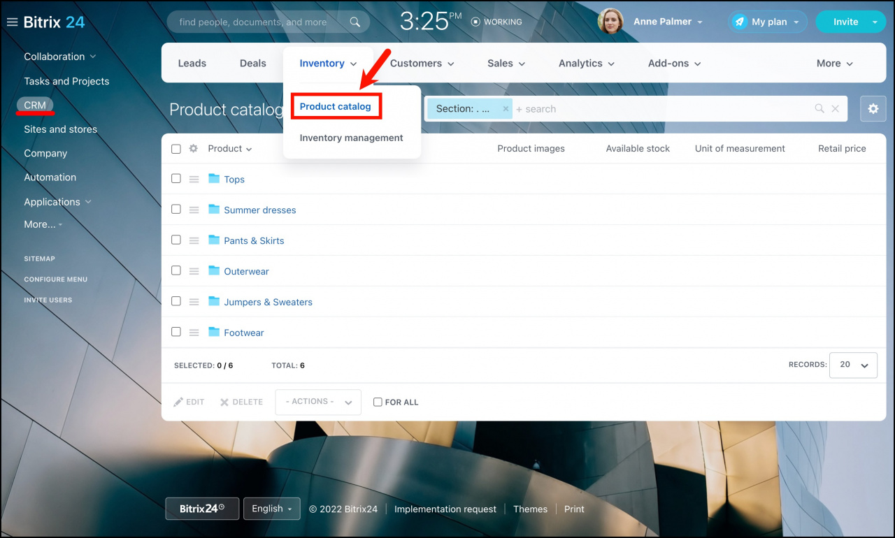Click the Print footer link
The height and width of the screenshot is (538, 895).
pyautogui.click(x=574, y=509)
